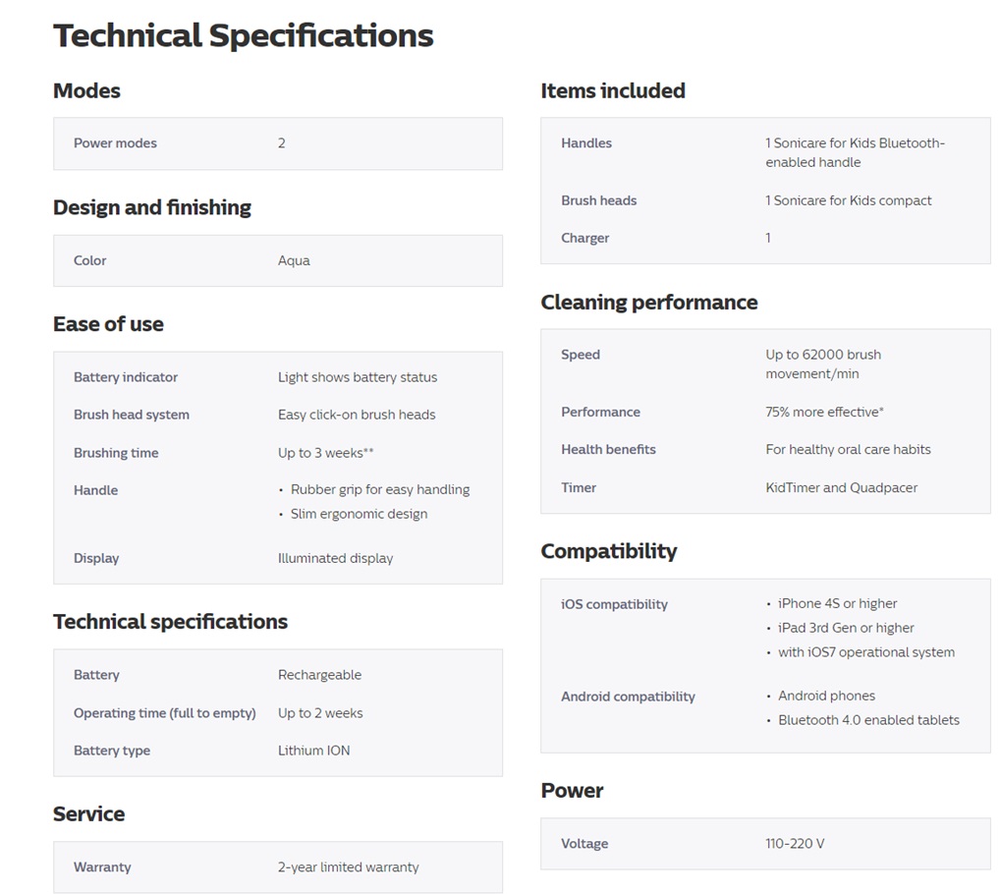The image size is (1000, 894).
Task: Click the Technical Specifications main heading
Action: click(x=243, y=35)
